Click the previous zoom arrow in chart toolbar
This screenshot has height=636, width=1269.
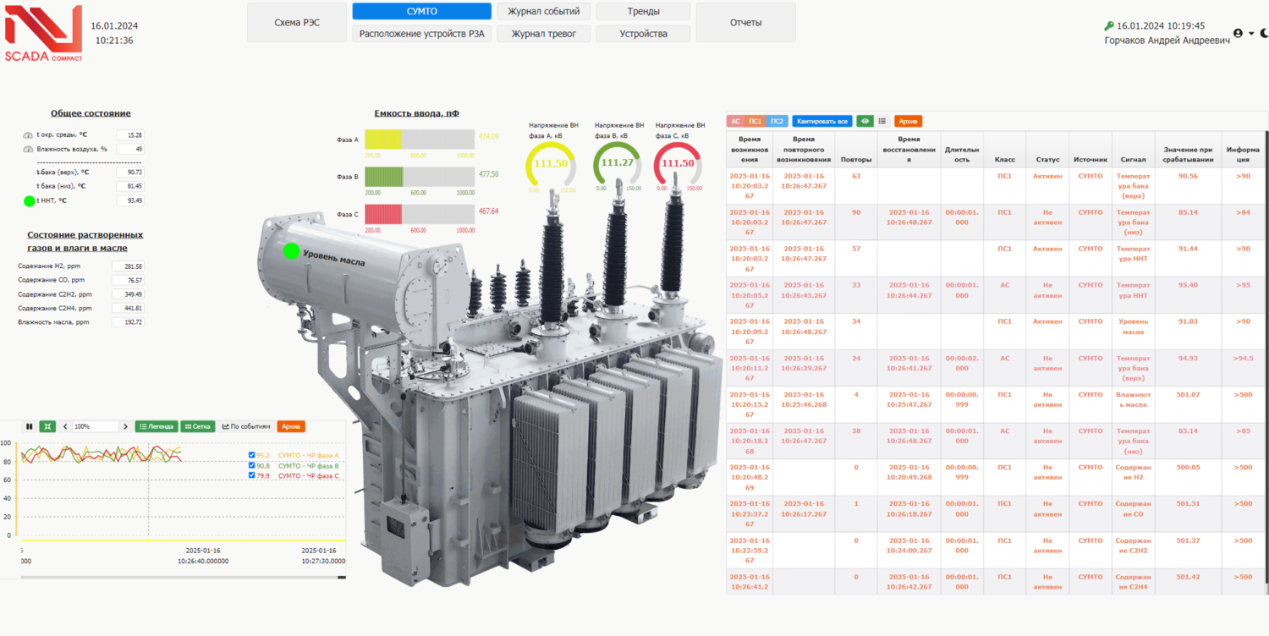pyautogui.click(x=65, y=426)
